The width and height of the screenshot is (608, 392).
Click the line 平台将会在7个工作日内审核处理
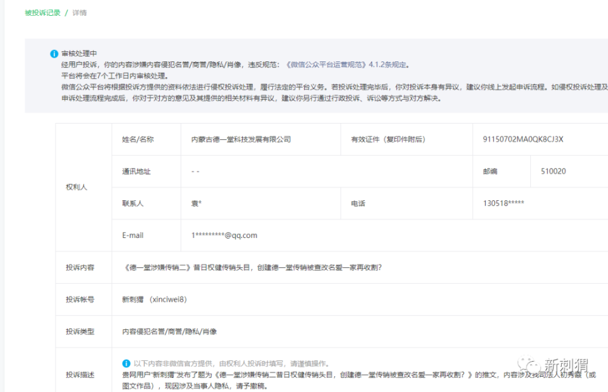pyautogui.click(x=115, y=76)
